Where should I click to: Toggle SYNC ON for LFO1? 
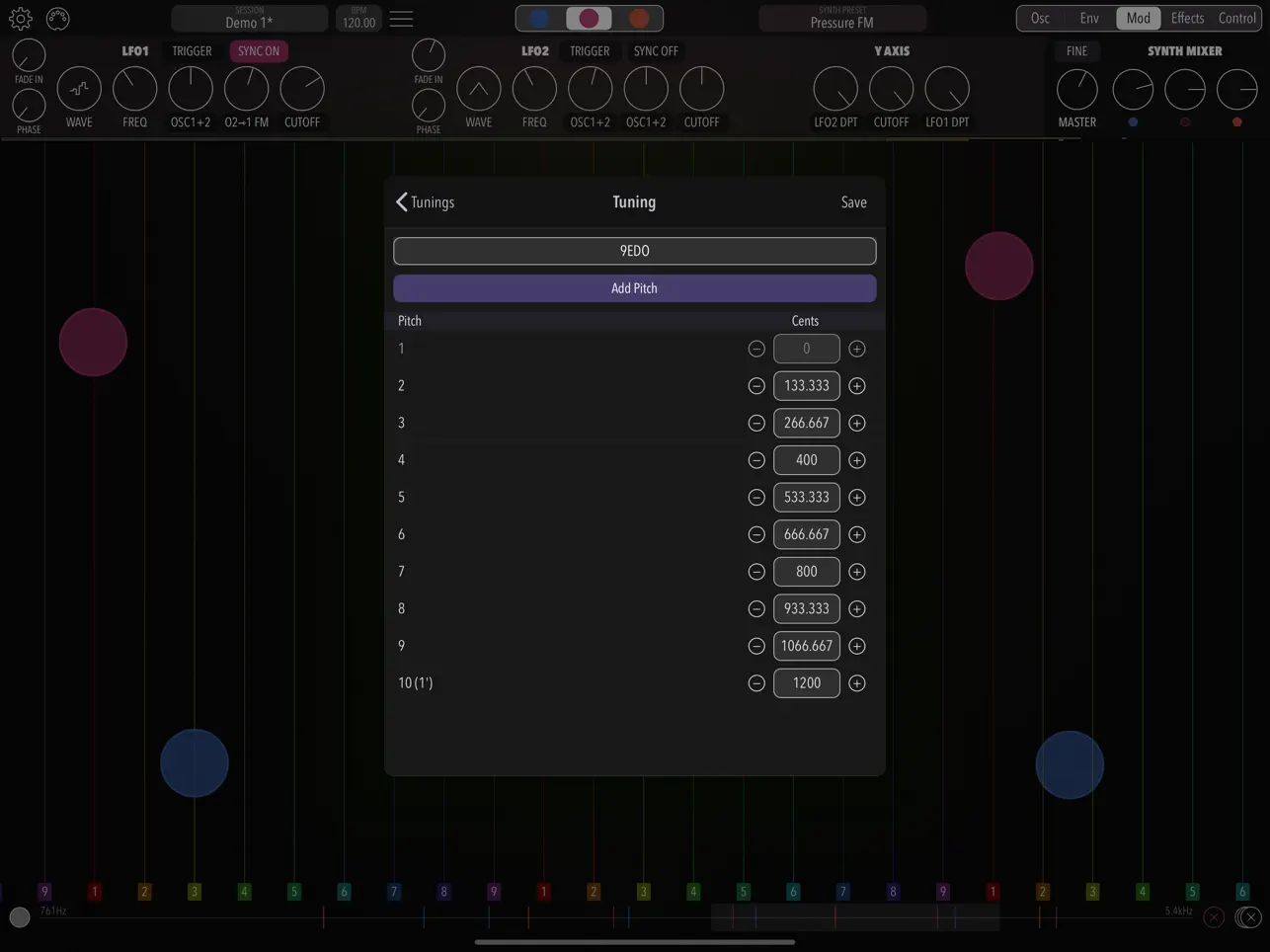point(258,50)
